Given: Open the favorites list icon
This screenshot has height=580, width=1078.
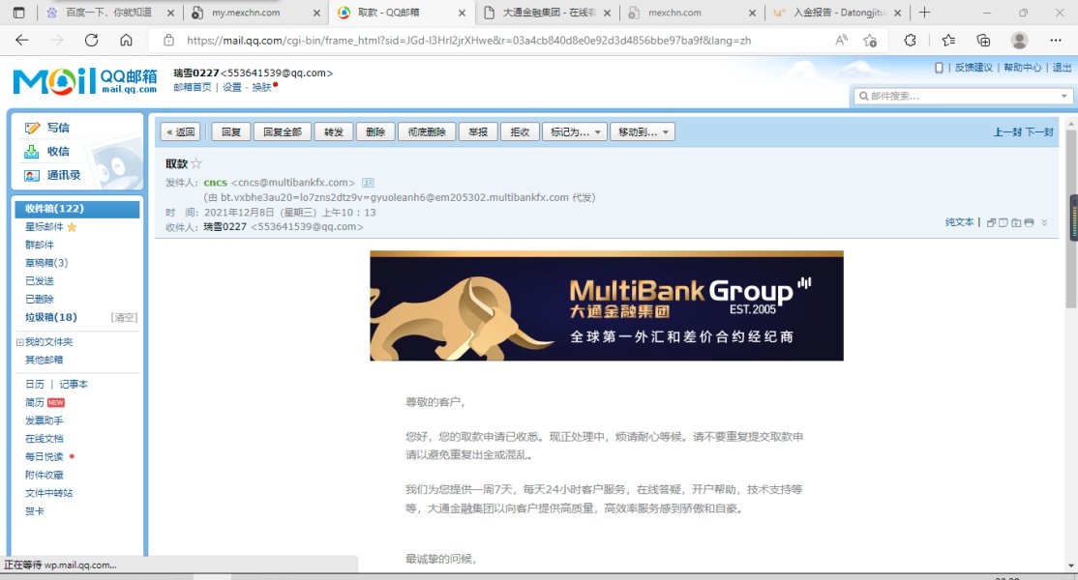Looking at the screenshot, I should pos(948,41).
